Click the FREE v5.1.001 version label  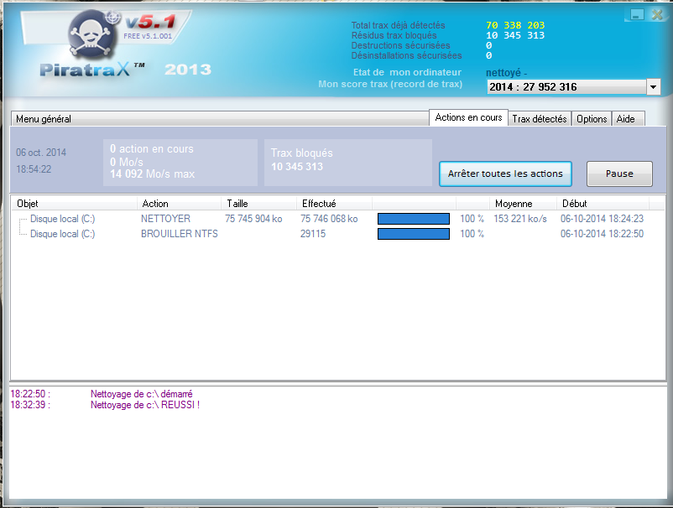coord(148,36)
